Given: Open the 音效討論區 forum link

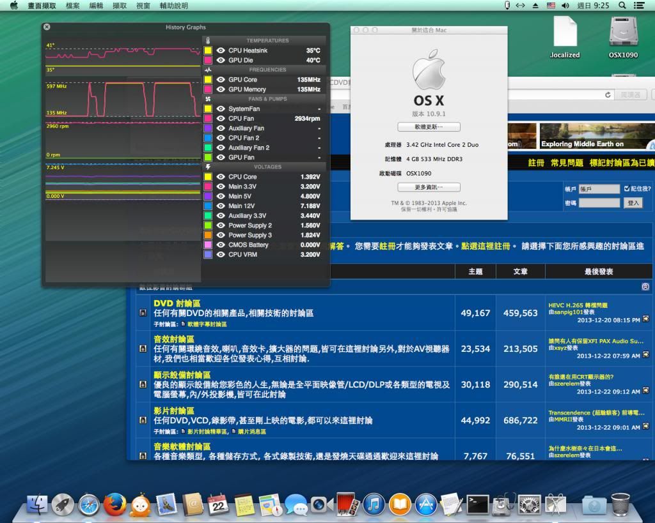Looking at the screenshot, I should point(174,339).
